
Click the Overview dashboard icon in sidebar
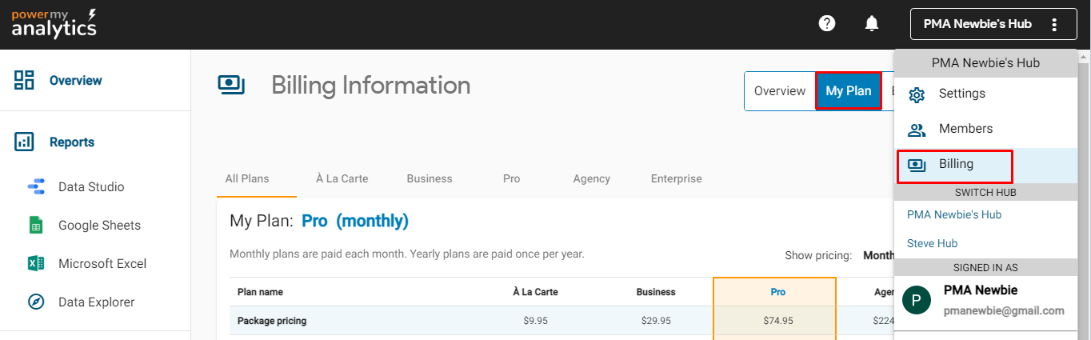(x=25, y=80)
